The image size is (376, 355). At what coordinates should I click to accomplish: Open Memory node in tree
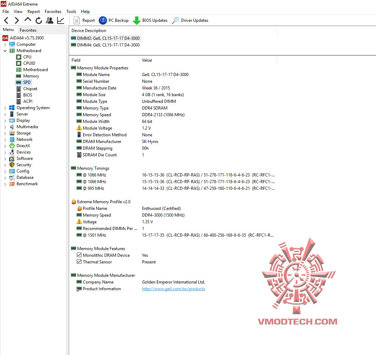click(31, 76)
